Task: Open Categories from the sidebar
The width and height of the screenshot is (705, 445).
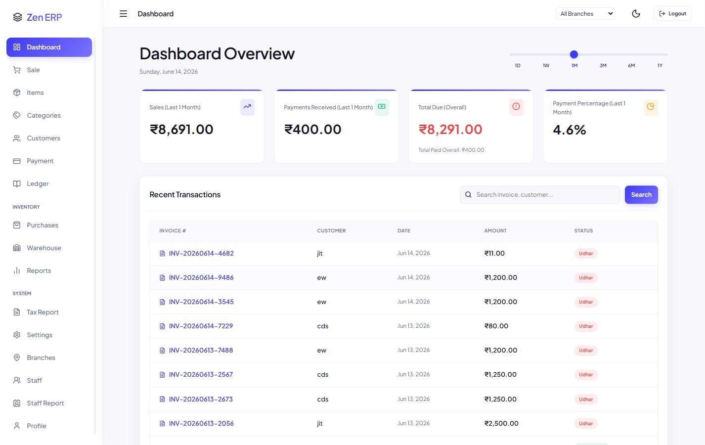Action: click(49, 115)
